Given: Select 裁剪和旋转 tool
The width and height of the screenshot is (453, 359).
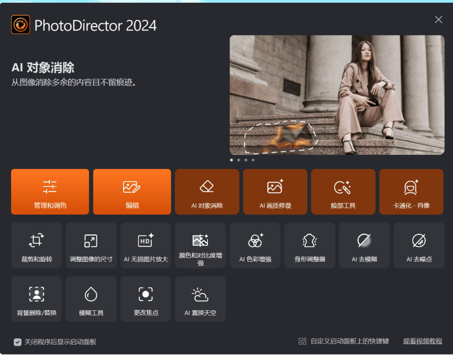Looking at the screenshot, I should 36,245.
